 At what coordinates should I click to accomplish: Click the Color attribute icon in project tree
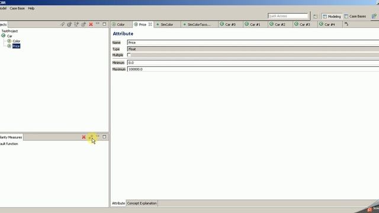pyautogui.click(x=9, y=41)
